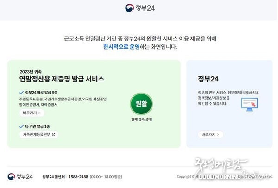
Task: Click the 현재 접속 상태 label
Action: [141, 119]
